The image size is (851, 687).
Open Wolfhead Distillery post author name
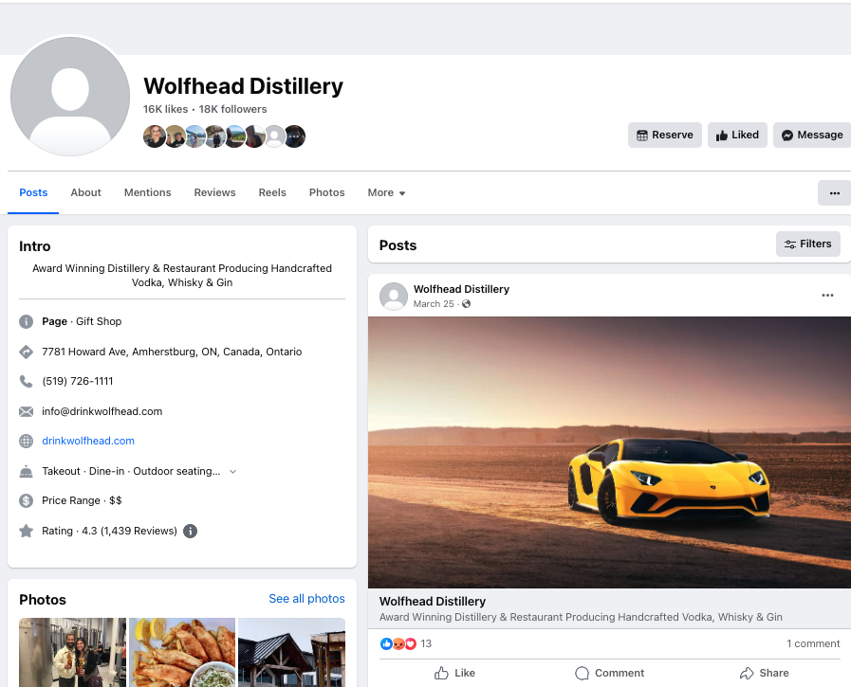pyautogui.click(x=461, y=289)
